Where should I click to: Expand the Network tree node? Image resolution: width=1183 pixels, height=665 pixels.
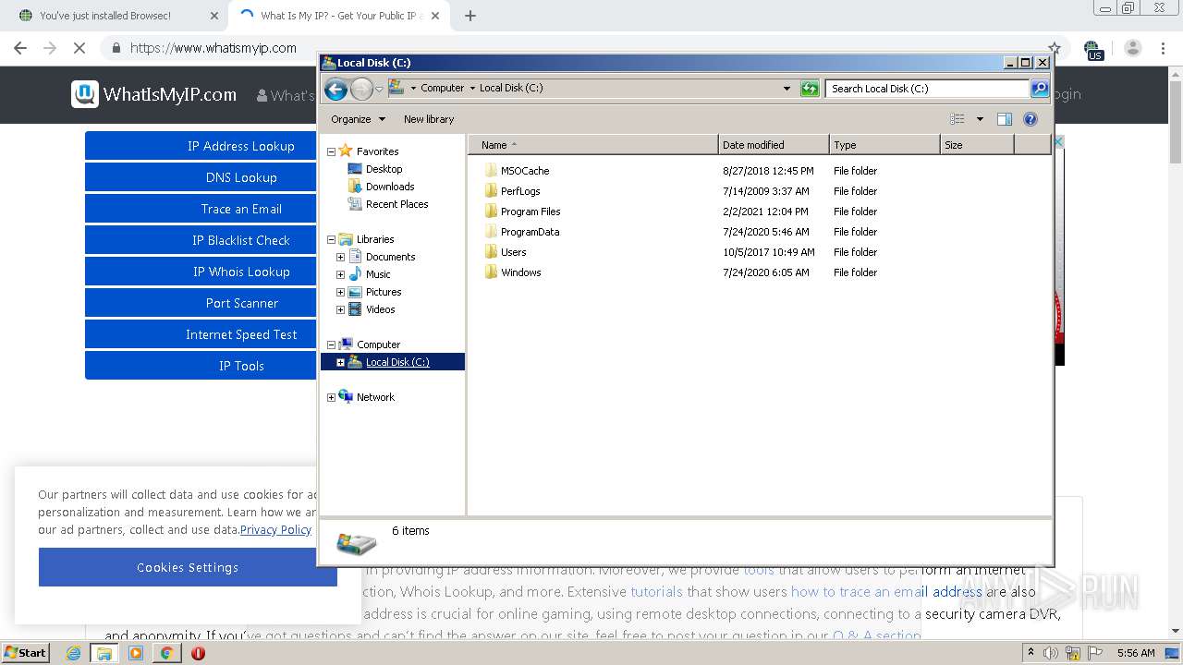pos(331,397)
